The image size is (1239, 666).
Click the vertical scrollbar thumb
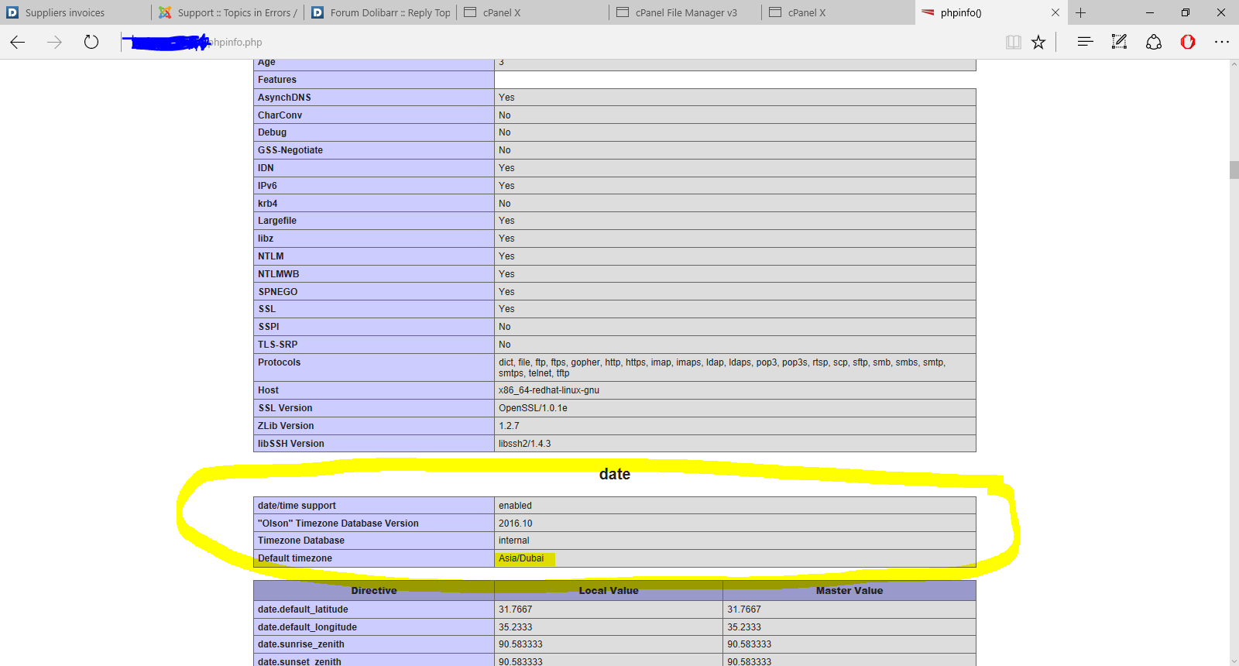point(1234,170)
